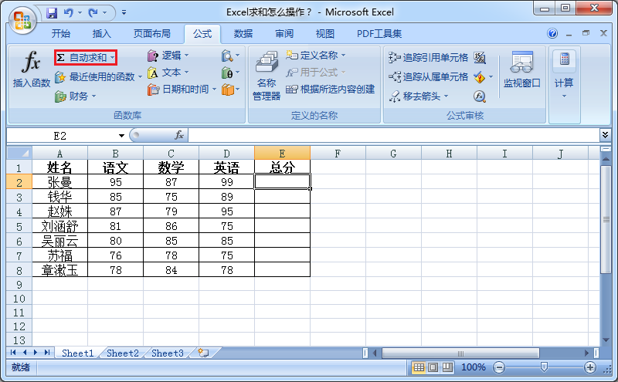Open the 监视窗口 Watch Window
Screen dimensions: 618x382
[522, 69]
